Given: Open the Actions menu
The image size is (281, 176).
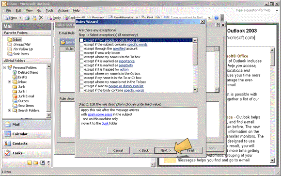Looking at the screenshot, I should [63, 11].
